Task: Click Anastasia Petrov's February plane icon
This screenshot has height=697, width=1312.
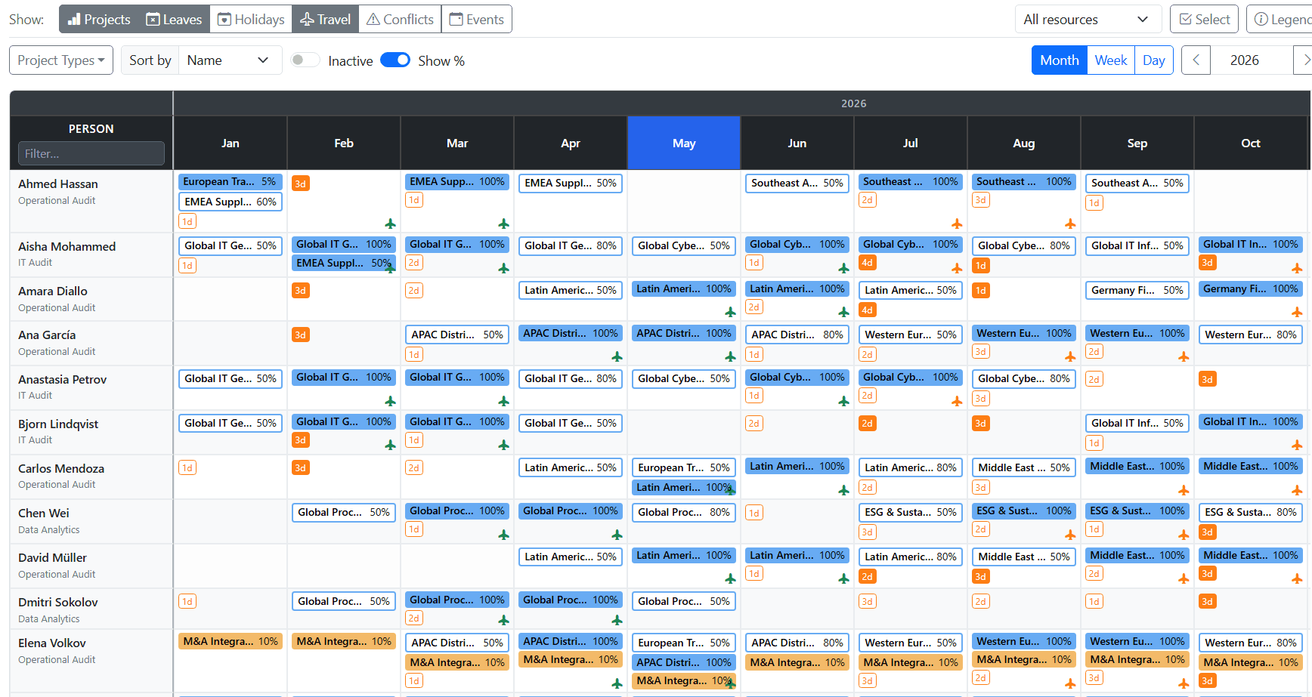Action: [390, 401]
